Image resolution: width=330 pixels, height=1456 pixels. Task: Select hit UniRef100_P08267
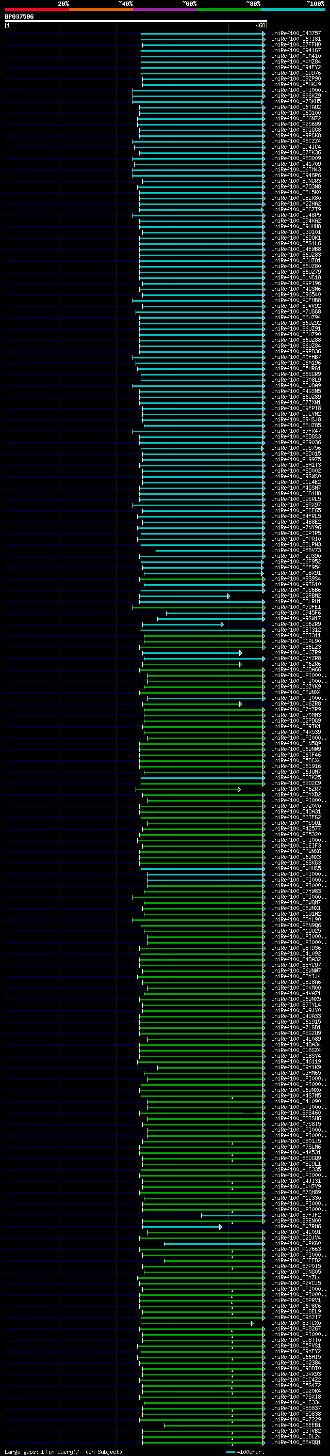coord(295,1329)
